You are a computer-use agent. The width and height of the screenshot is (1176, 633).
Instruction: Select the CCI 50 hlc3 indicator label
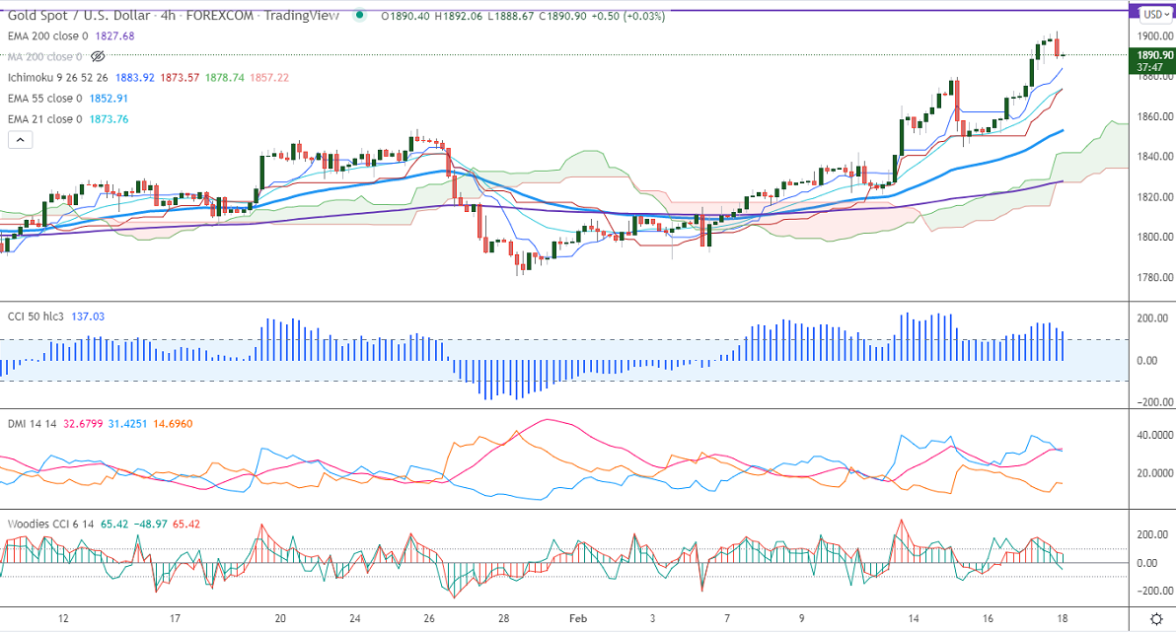click(36, 316)
